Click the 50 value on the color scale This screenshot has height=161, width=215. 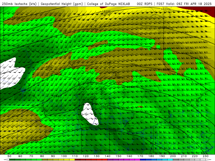click(9, 156)
